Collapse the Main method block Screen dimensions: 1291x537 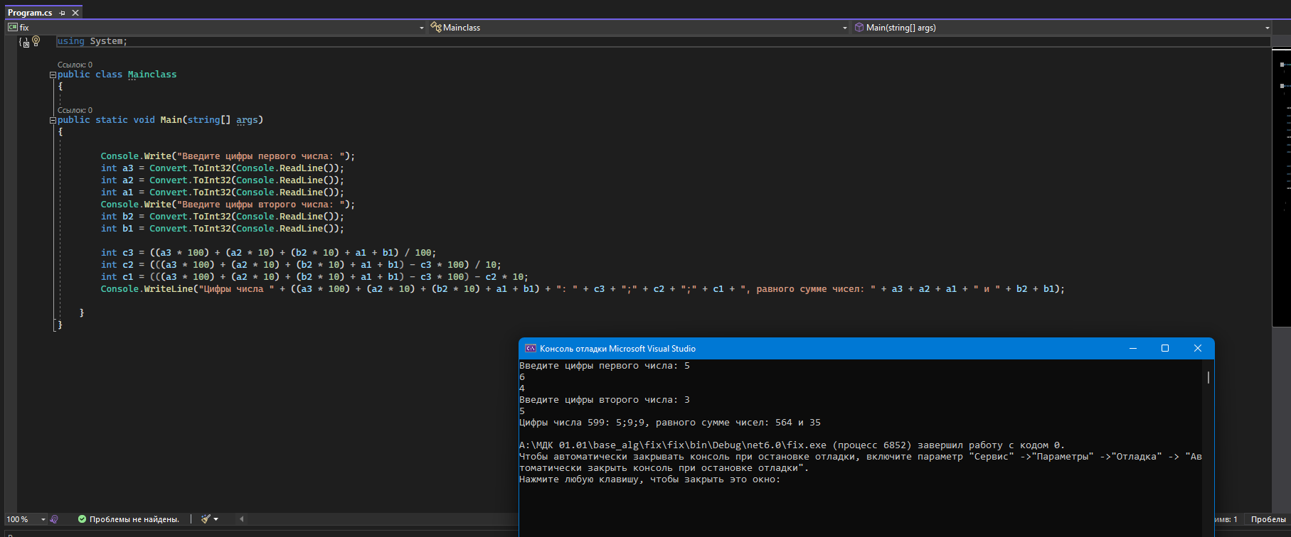coord(53,120)
